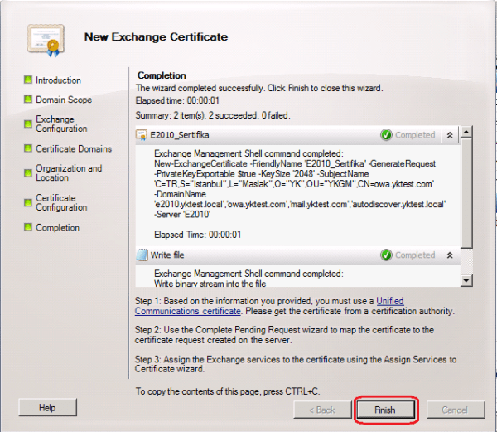Select the Domain Scope wizard step
The height and width of the screenshot is (432, 497).
(x=64, y=100)
